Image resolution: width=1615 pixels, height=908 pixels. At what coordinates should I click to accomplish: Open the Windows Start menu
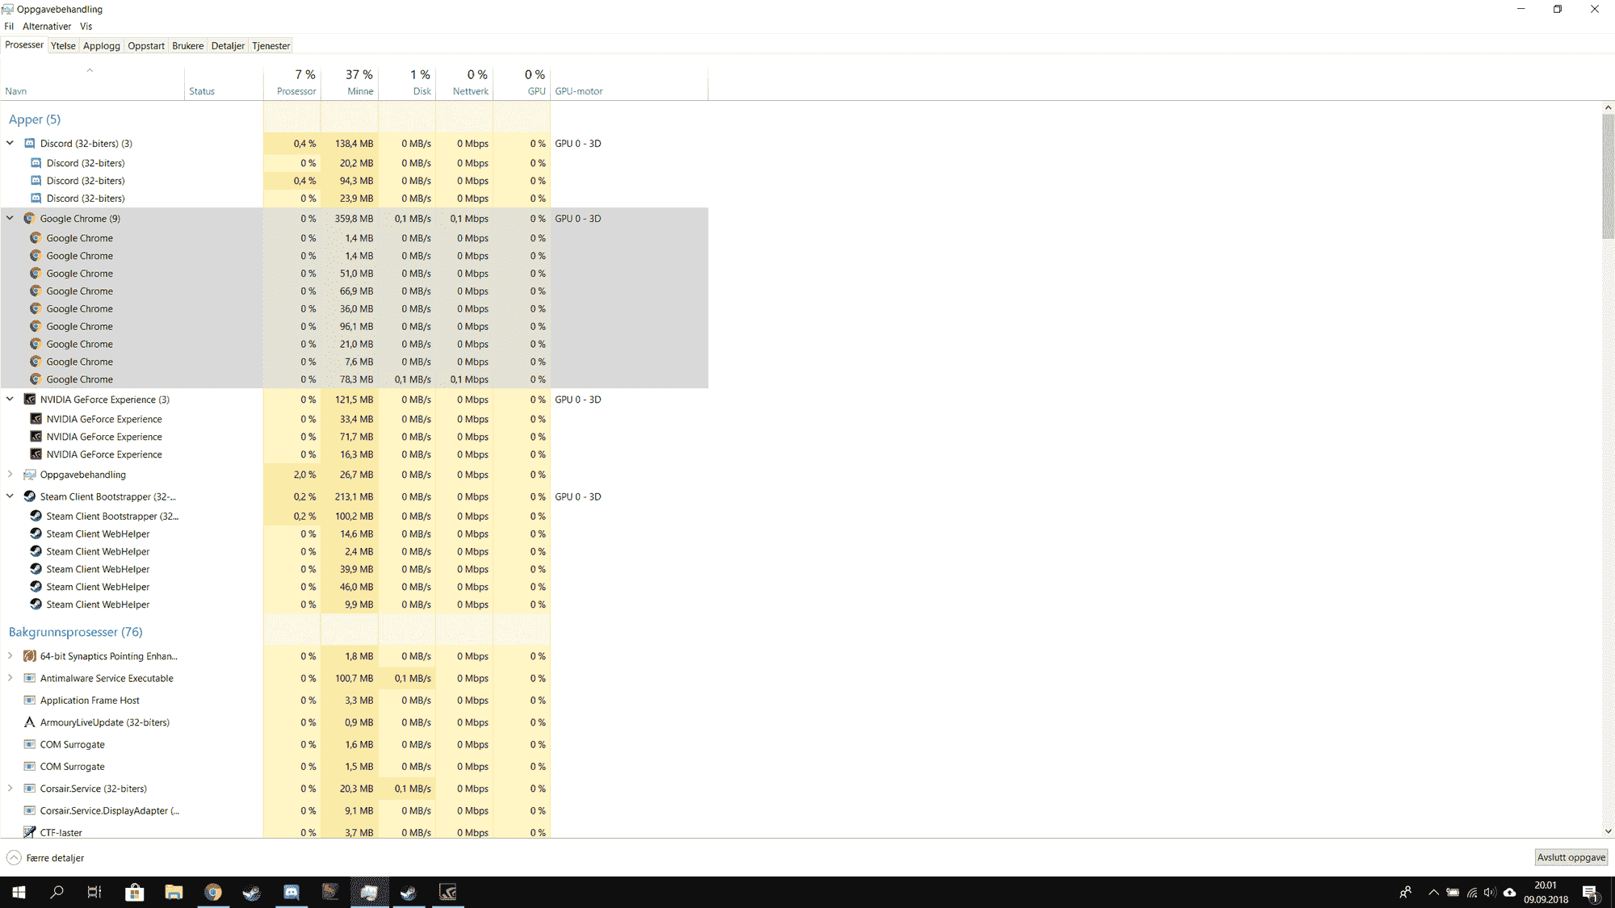click(19, 892)
